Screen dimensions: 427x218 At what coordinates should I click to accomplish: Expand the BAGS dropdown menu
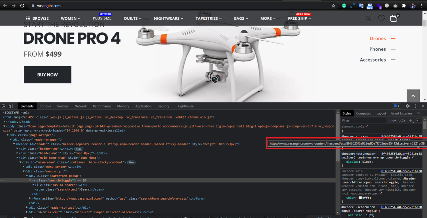click(241, 18)
